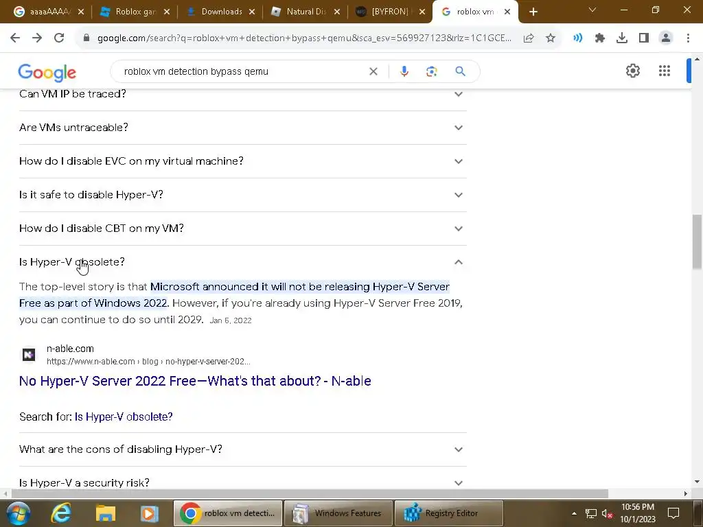This screenshot has height=527, width=703.
Task: Open File Explorer from taskbar
Action: click(x=105, y=513)
